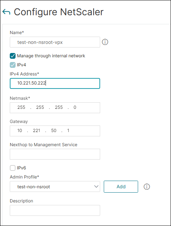The height and width of the screenshot is (226, 171).
Task: Click the Gateway label
Action: (19, 122)
